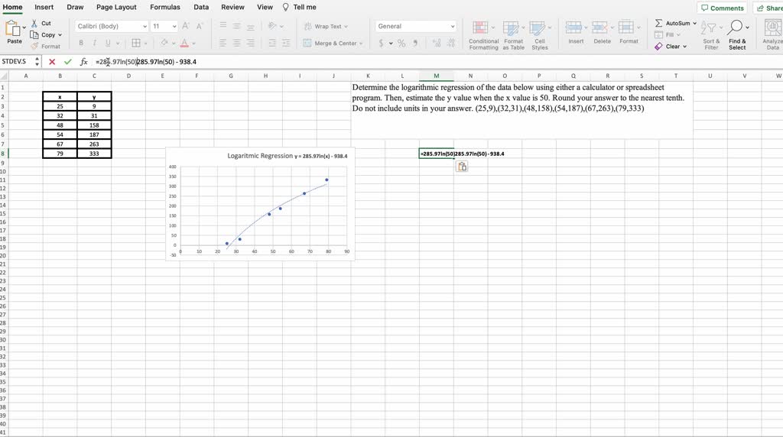Switch to the Formulas tab
Viewport: 783px width, 437px height.
click(165, 7)
